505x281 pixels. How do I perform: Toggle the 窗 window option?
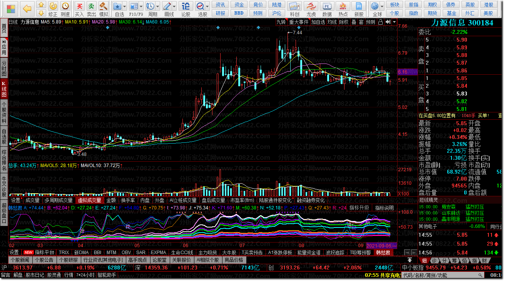tap(361, 22)
